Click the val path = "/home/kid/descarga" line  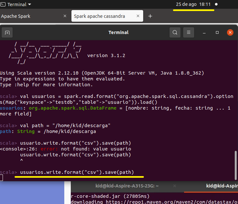tap(65, 126)
